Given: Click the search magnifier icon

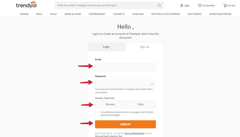Looking at the screenshot, I should point(159,5).
